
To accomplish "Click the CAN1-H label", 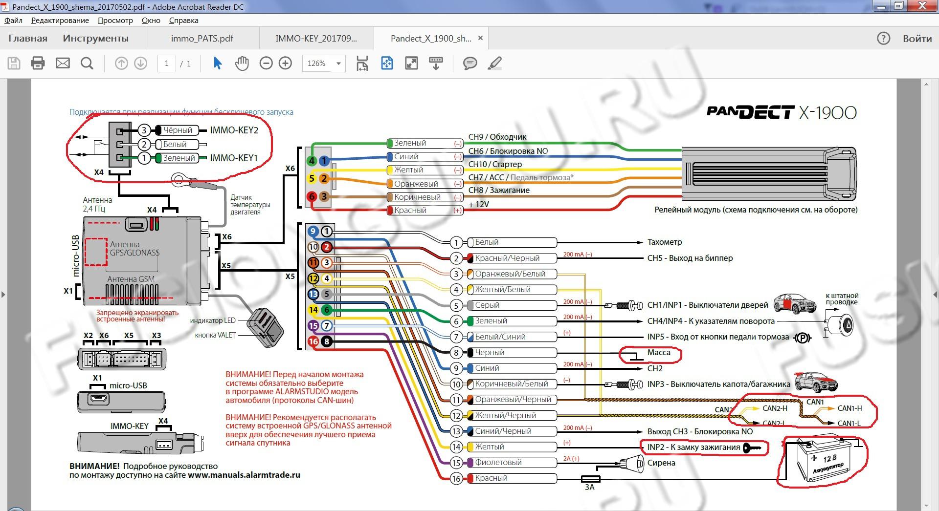I will click(850, 408).
